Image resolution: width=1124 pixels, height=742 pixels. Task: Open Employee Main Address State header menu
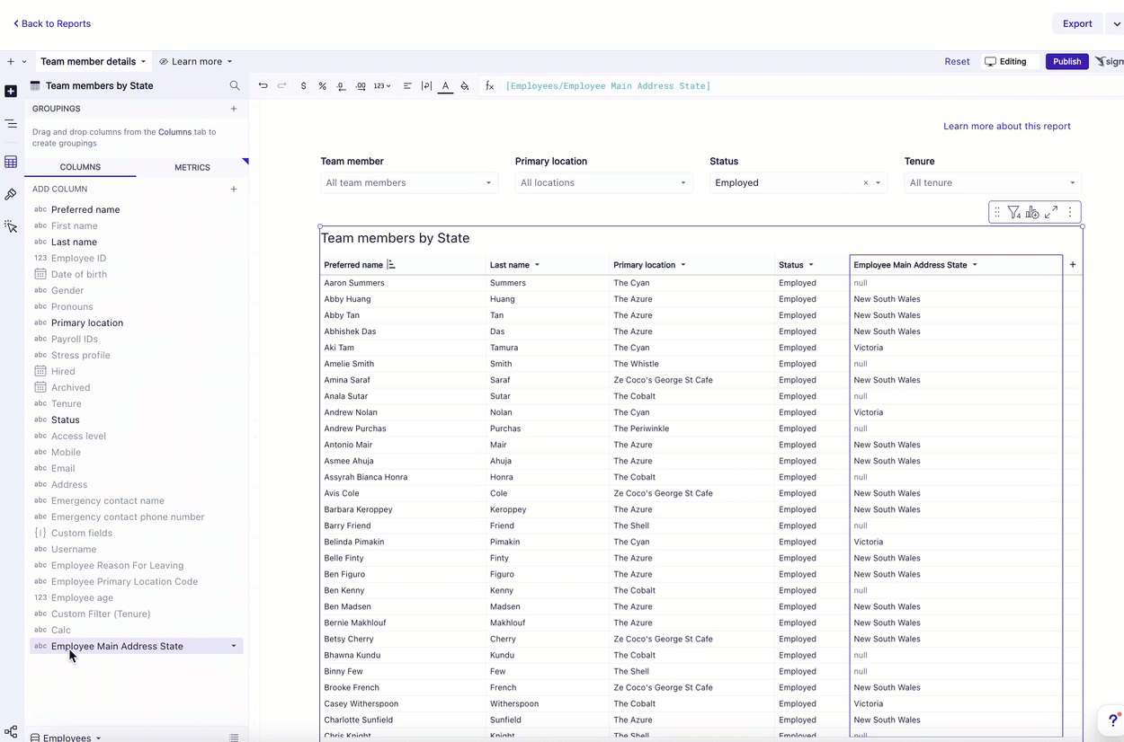point(975,265)
